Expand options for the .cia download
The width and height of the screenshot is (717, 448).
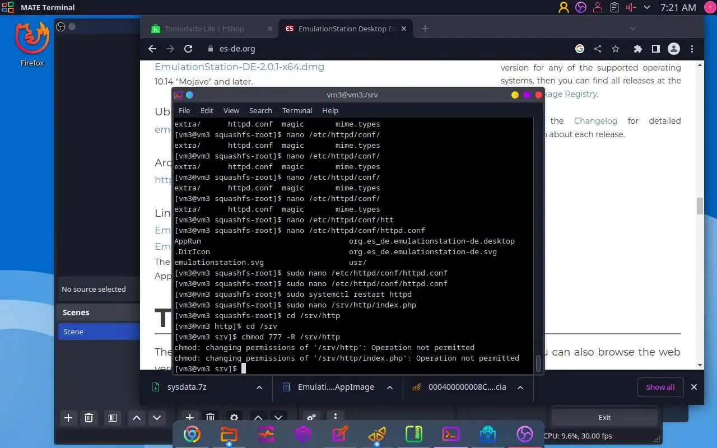tap(520, 387)
